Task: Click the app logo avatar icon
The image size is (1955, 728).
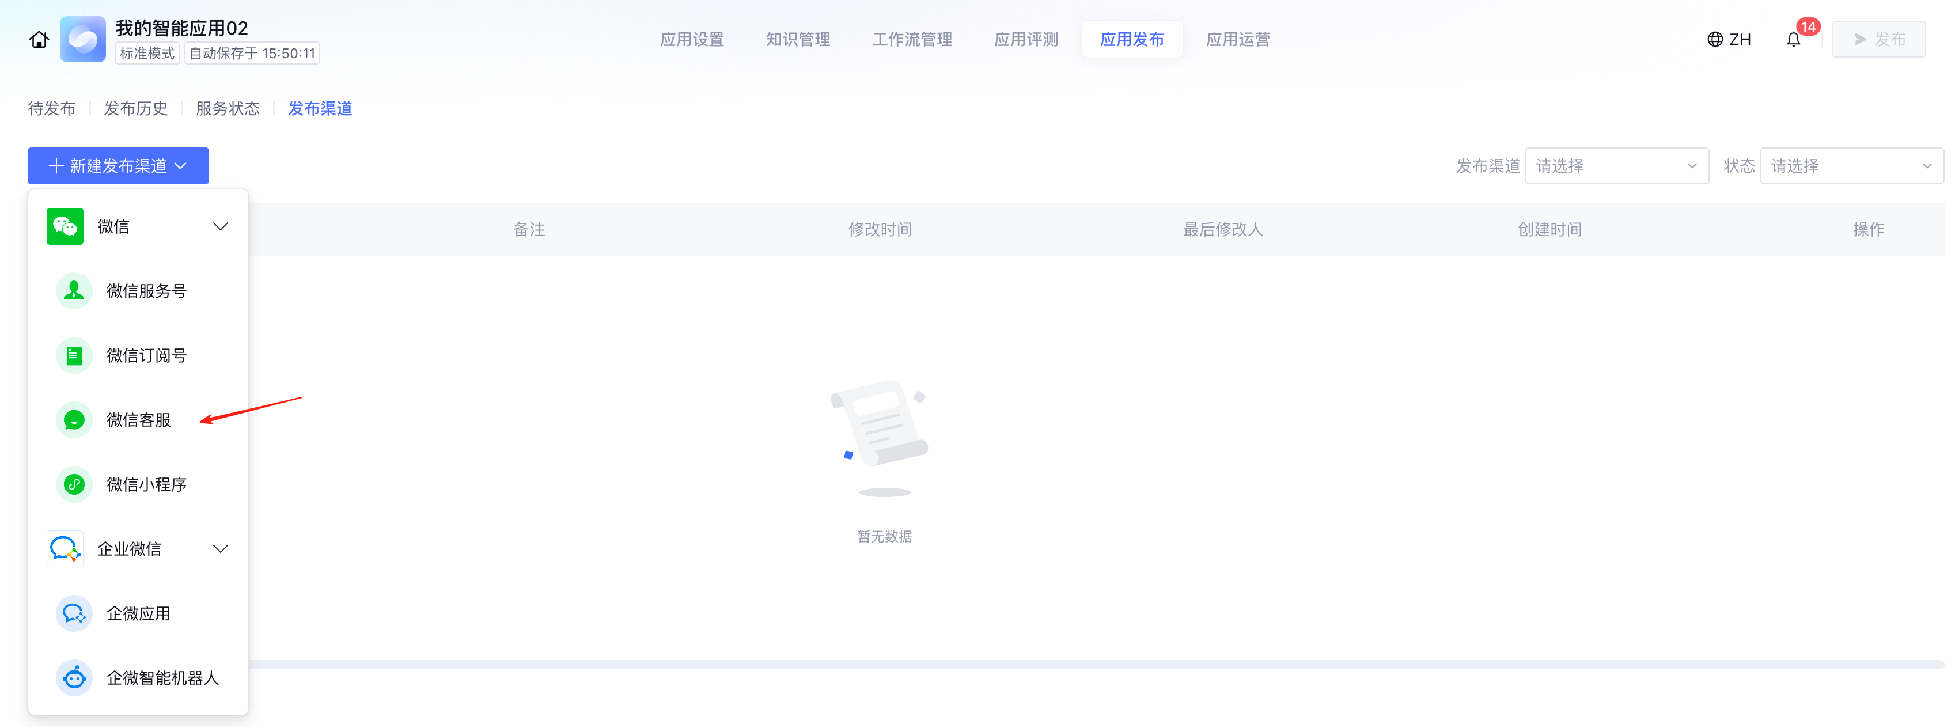Action: (x=83, y=40)
